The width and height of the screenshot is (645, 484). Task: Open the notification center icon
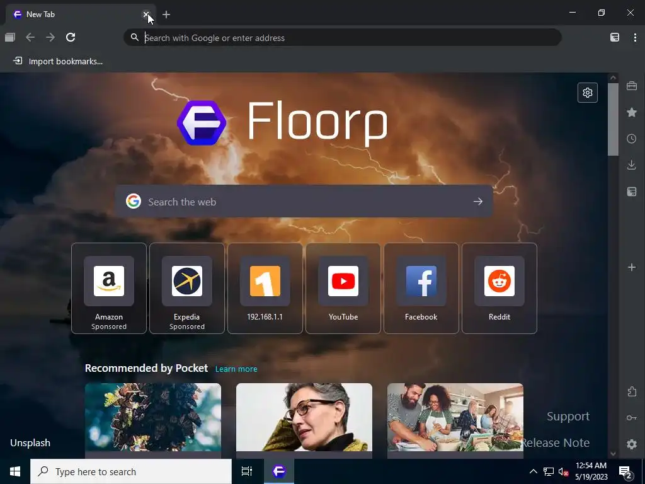coord(625,472)
